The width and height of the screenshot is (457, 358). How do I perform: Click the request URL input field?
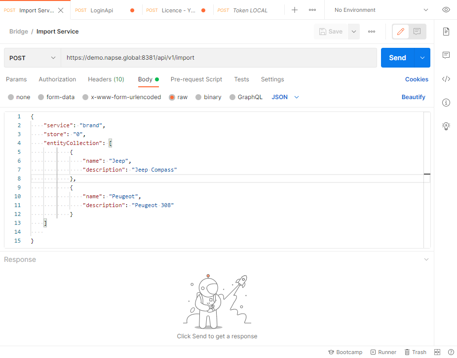pyautogui.click(x=219, y=58)
